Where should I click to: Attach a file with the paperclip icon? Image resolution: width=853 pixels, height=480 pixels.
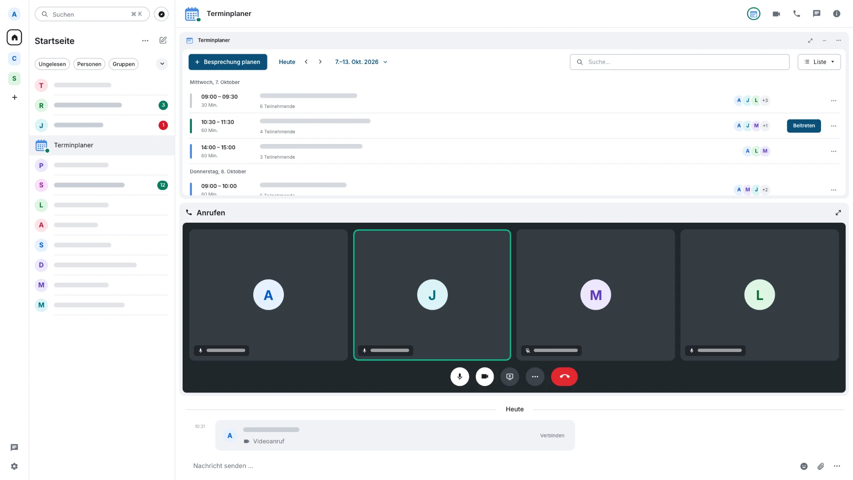(x=821, y=466)
